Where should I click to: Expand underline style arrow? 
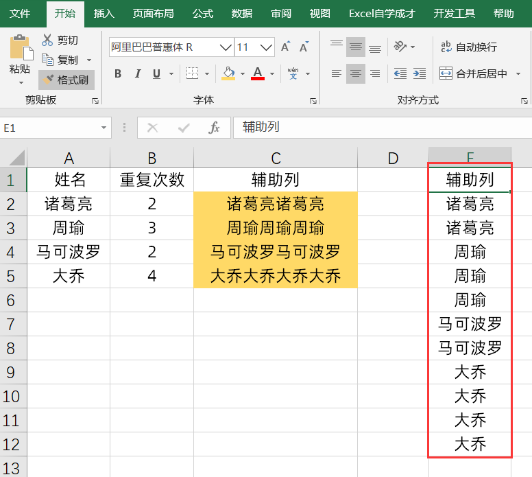click(171, 73)
